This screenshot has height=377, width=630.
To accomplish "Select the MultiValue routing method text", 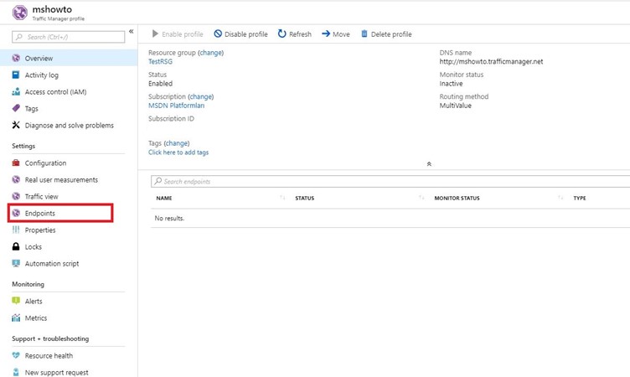I will (x=455, y=106).
